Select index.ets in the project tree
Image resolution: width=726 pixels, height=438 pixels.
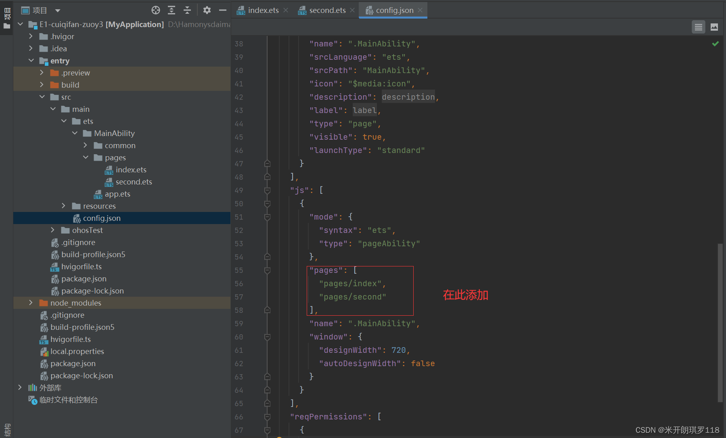click(x=131, y=170)
